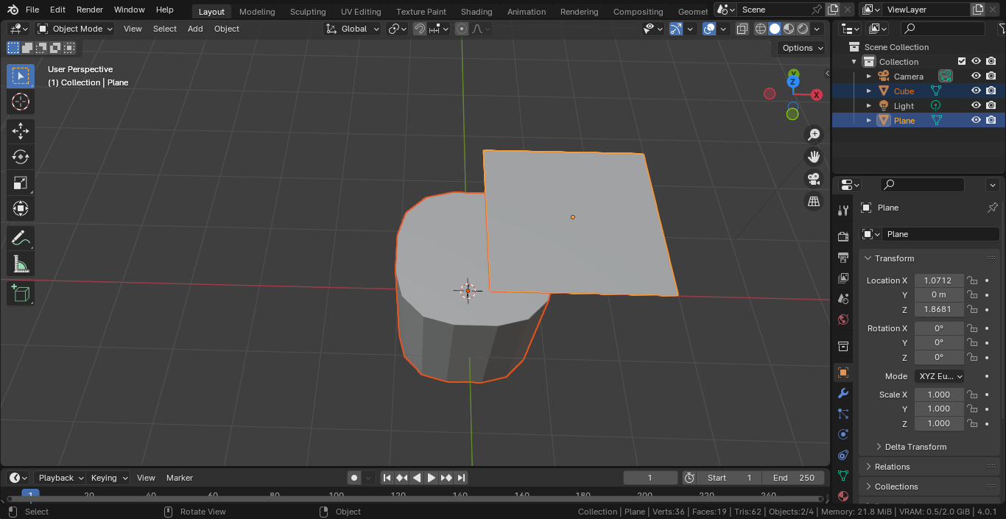
Task: Open the Keying popover in timeline
Action: pos(108,478)
